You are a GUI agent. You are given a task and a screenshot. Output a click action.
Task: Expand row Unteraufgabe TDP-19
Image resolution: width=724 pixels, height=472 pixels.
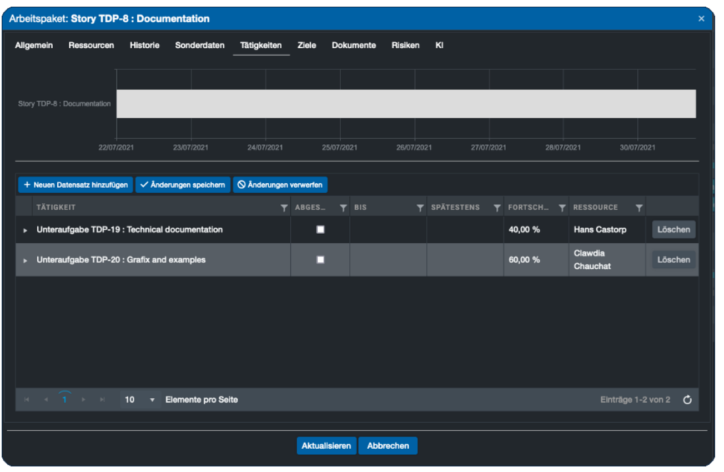point(24,230)
